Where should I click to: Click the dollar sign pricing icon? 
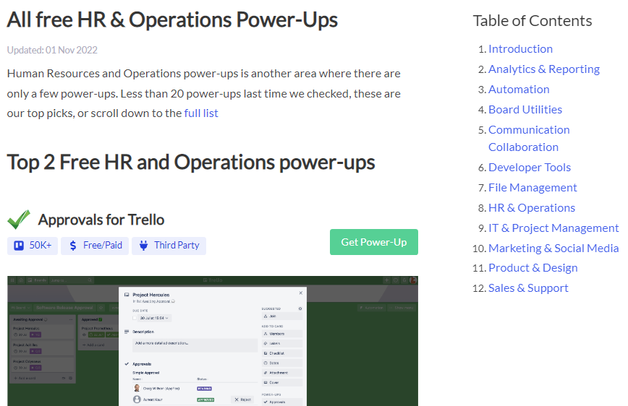73,246
